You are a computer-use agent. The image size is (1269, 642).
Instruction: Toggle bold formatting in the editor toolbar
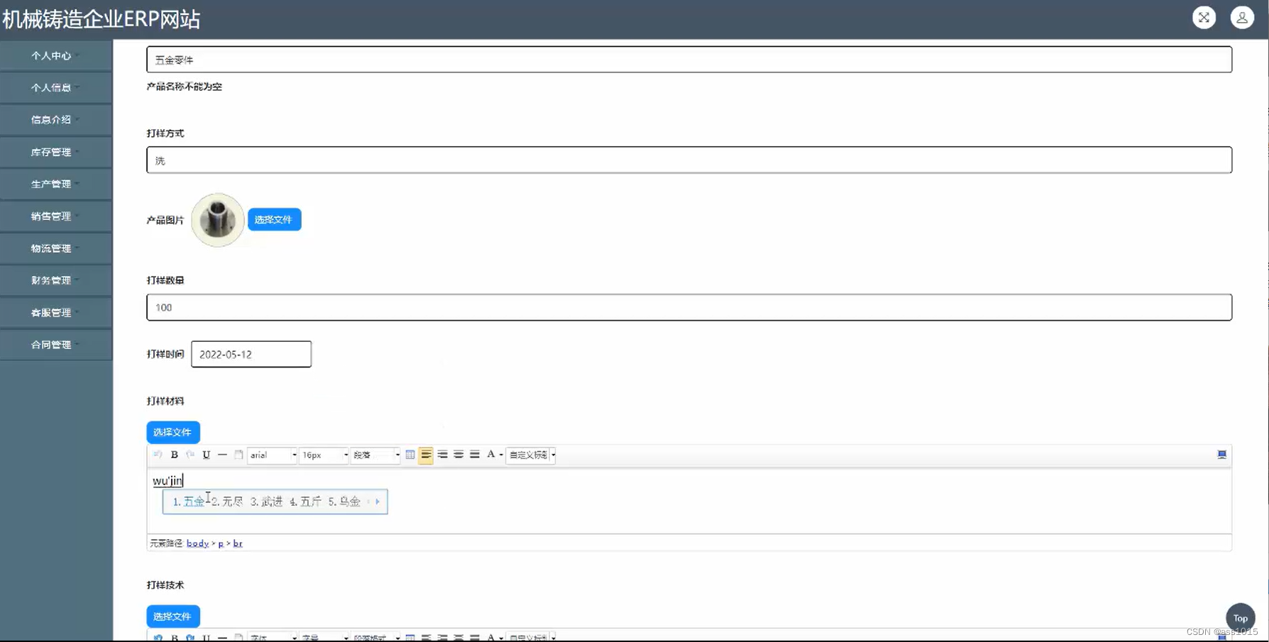tap(174, 455)
